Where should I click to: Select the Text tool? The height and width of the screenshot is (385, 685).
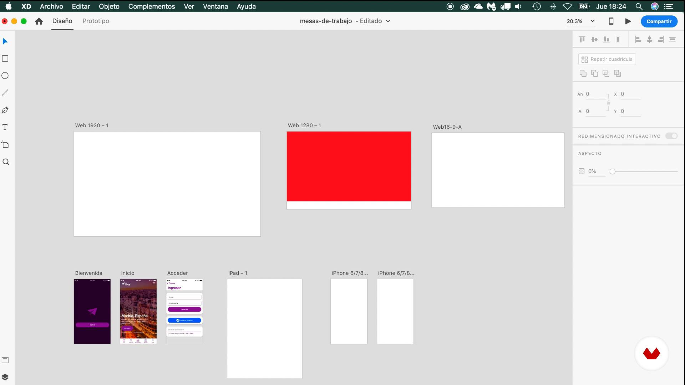pyautogui.click(x=5, y=127)
